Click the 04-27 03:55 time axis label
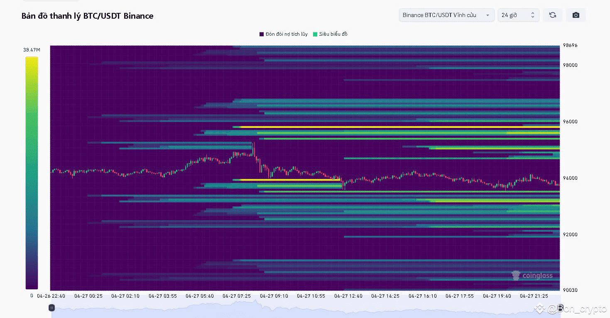610x318 pixels. coord(163,296)
